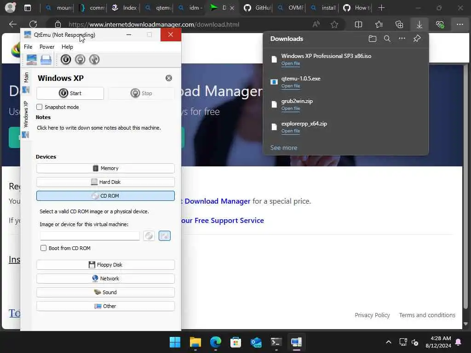Image resolution: width=471 pixels, height=353 pixels.
Task: Expand the Other device section
Action: pyautogui.click(x=105, y=307)
